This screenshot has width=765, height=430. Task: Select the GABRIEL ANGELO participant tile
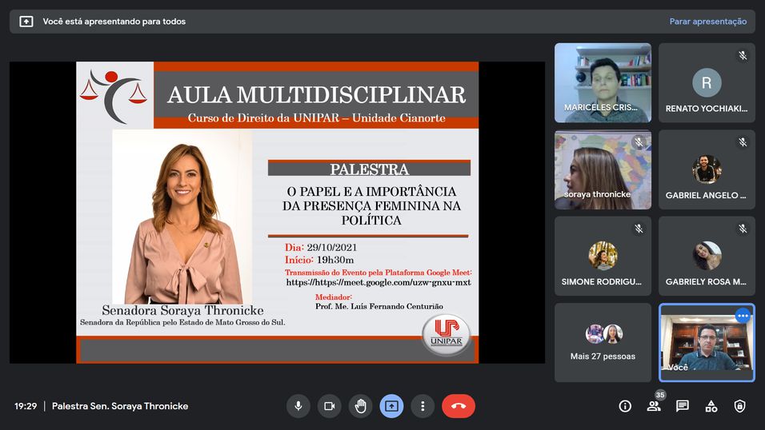click(x=707, y=169)
